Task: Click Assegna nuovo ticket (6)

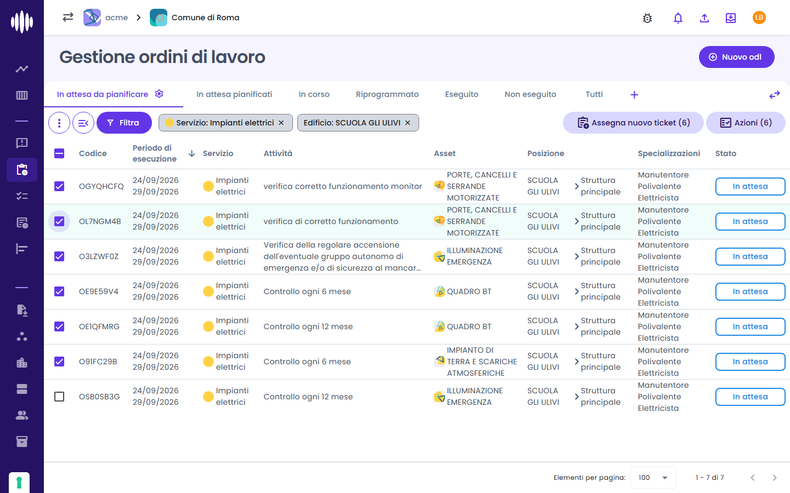Action: (633, 123)
